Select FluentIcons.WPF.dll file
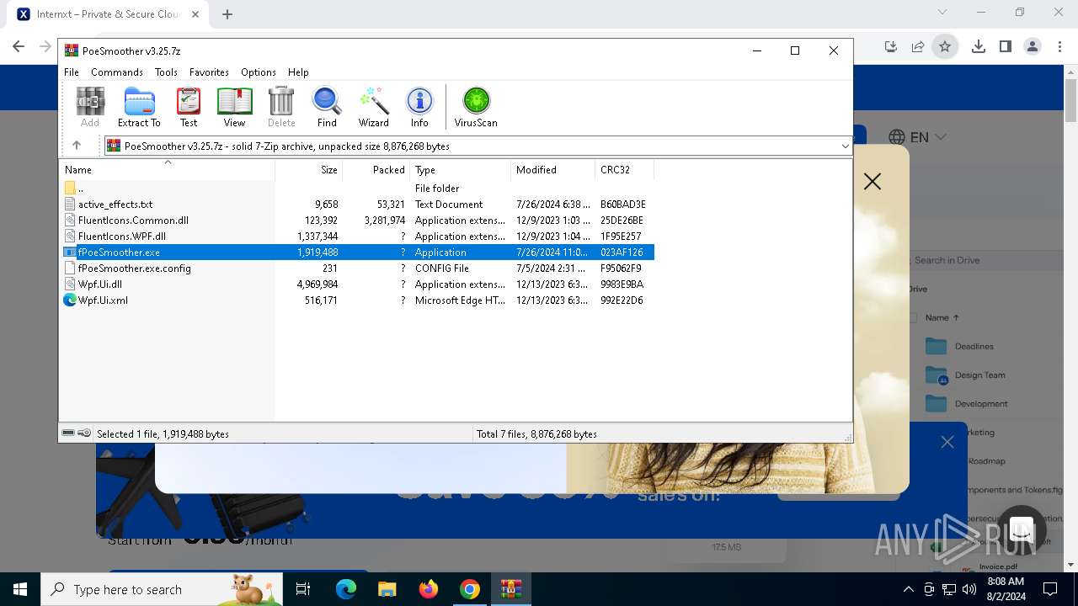The image size is (1078, 606). click(x=356, y=237)
